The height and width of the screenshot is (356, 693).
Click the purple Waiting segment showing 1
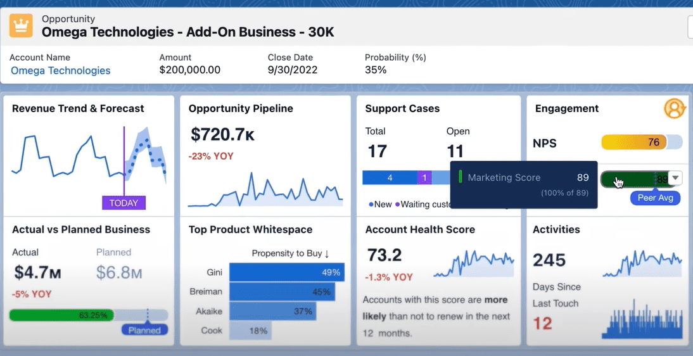click(x=424, y=178)
